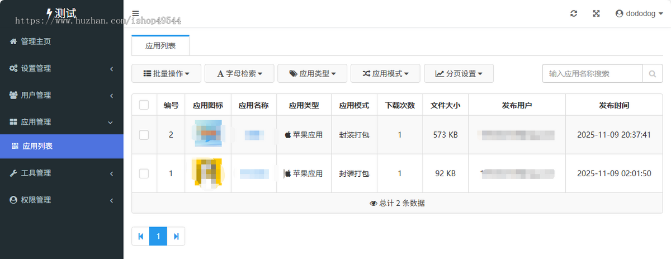Click the 文件大小 column header
The width and height of the screenshot is (671, 259).
(446, 105)
